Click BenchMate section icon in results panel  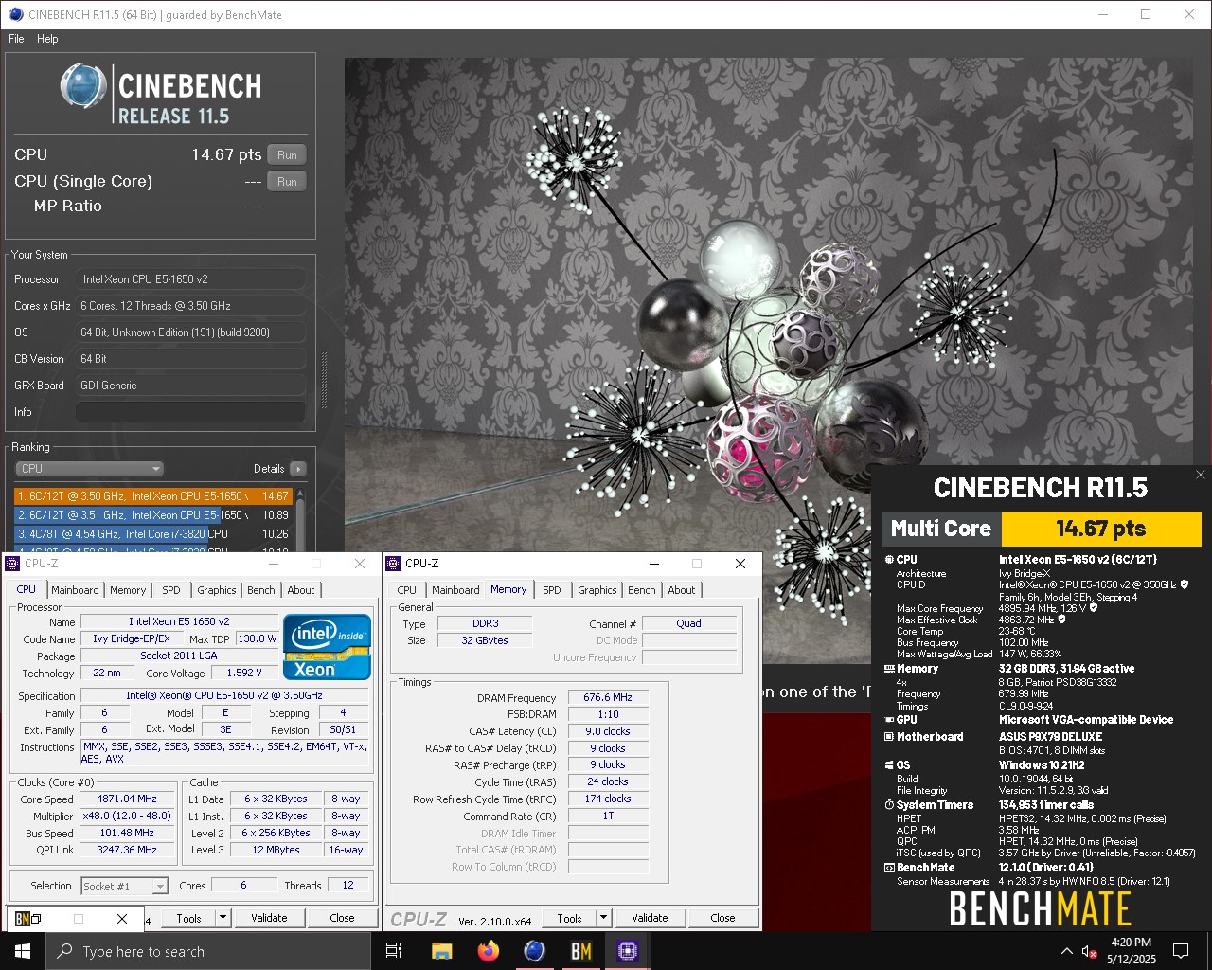coord(889,868)
